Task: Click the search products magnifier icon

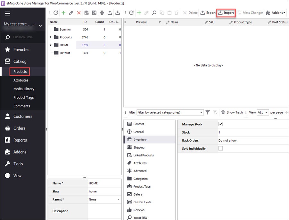Action: click(x=154, y=13)
